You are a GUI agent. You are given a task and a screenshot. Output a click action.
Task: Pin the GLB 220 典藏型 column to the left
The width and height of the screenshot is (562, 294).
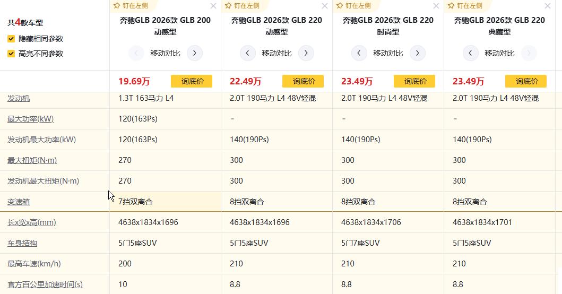tap(465, 6)
